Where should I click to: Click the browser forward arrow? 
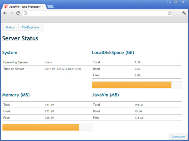pos(12,13)
